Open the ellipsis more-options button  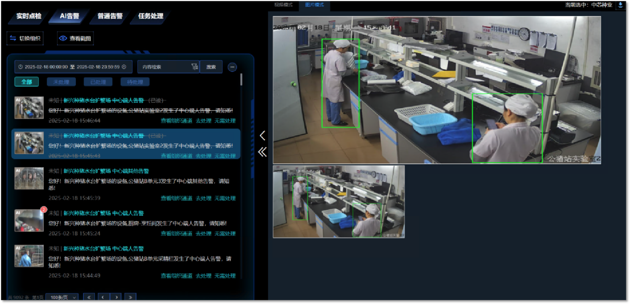[x=232, y=67]
